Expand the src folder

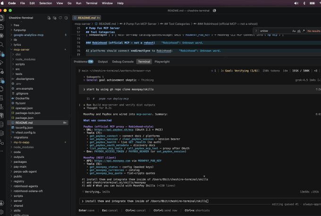17,69
